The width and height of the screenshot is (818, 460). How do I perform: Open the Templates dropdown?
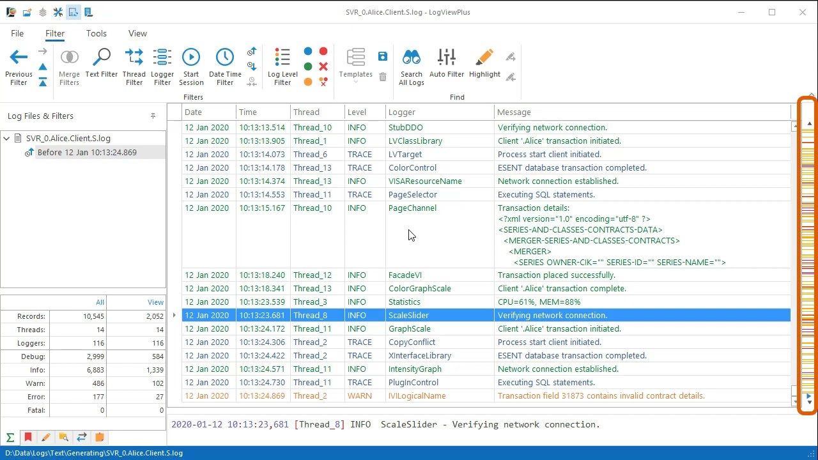[355, 67]
